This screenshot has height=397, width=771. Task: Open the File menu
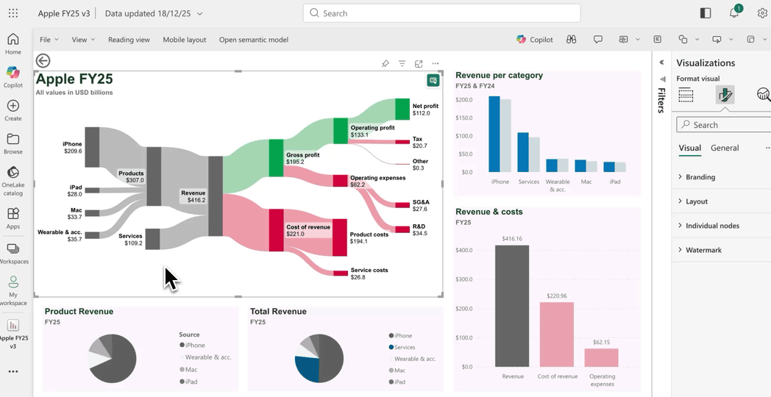[x=49, y=40]
